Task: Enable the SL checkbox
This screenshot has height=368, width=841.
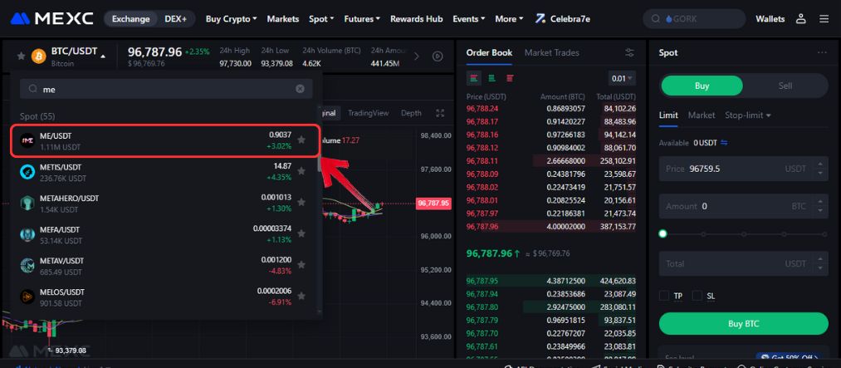Action: pos(697,296)
